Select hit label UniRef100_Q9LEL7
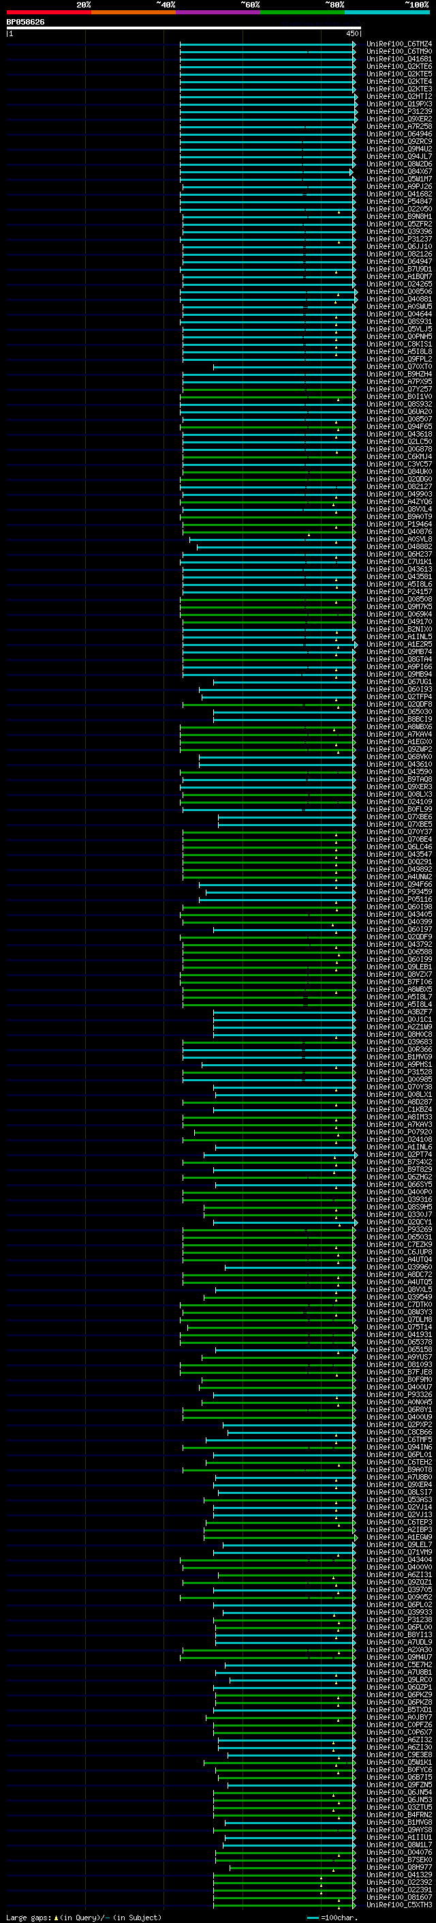Screen dimensions: 436x1923 [399, 1544]
